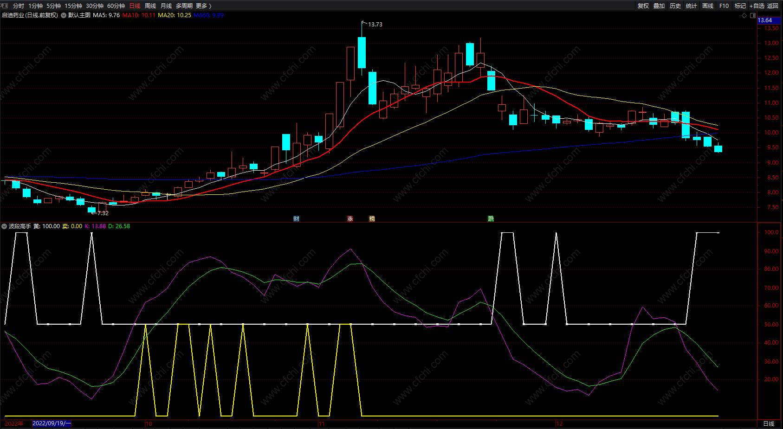Screen dimensions: 783x429
Task: Add stock via +自选 button
Action: click(757, 6)
